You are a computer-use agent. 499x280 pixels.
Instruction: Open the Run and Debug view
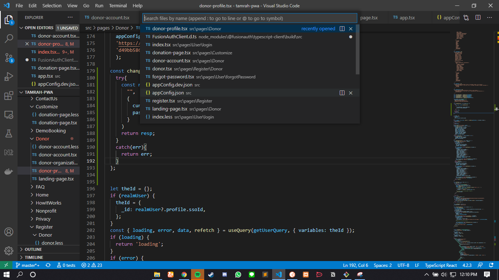pyautogui.click(x=9, y=77)
